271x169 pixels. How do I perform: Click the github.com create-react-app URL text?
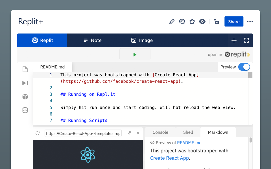121,81
